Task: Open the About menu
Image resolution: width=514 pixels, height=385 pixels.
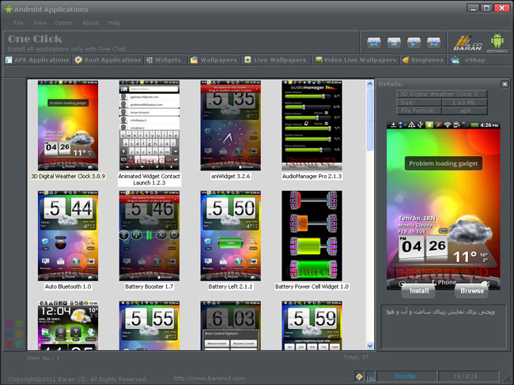Action: point(90,23)
